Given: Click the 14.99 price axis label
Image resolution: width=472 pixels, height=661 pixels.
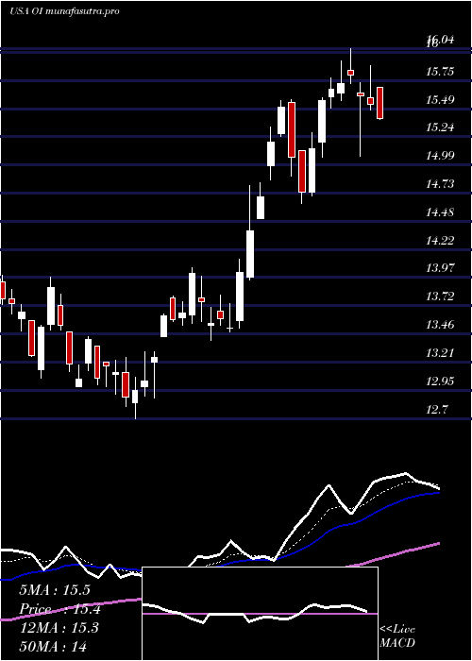Looking at the screenshot, I should pyautogui.click(x=440, y=156).
